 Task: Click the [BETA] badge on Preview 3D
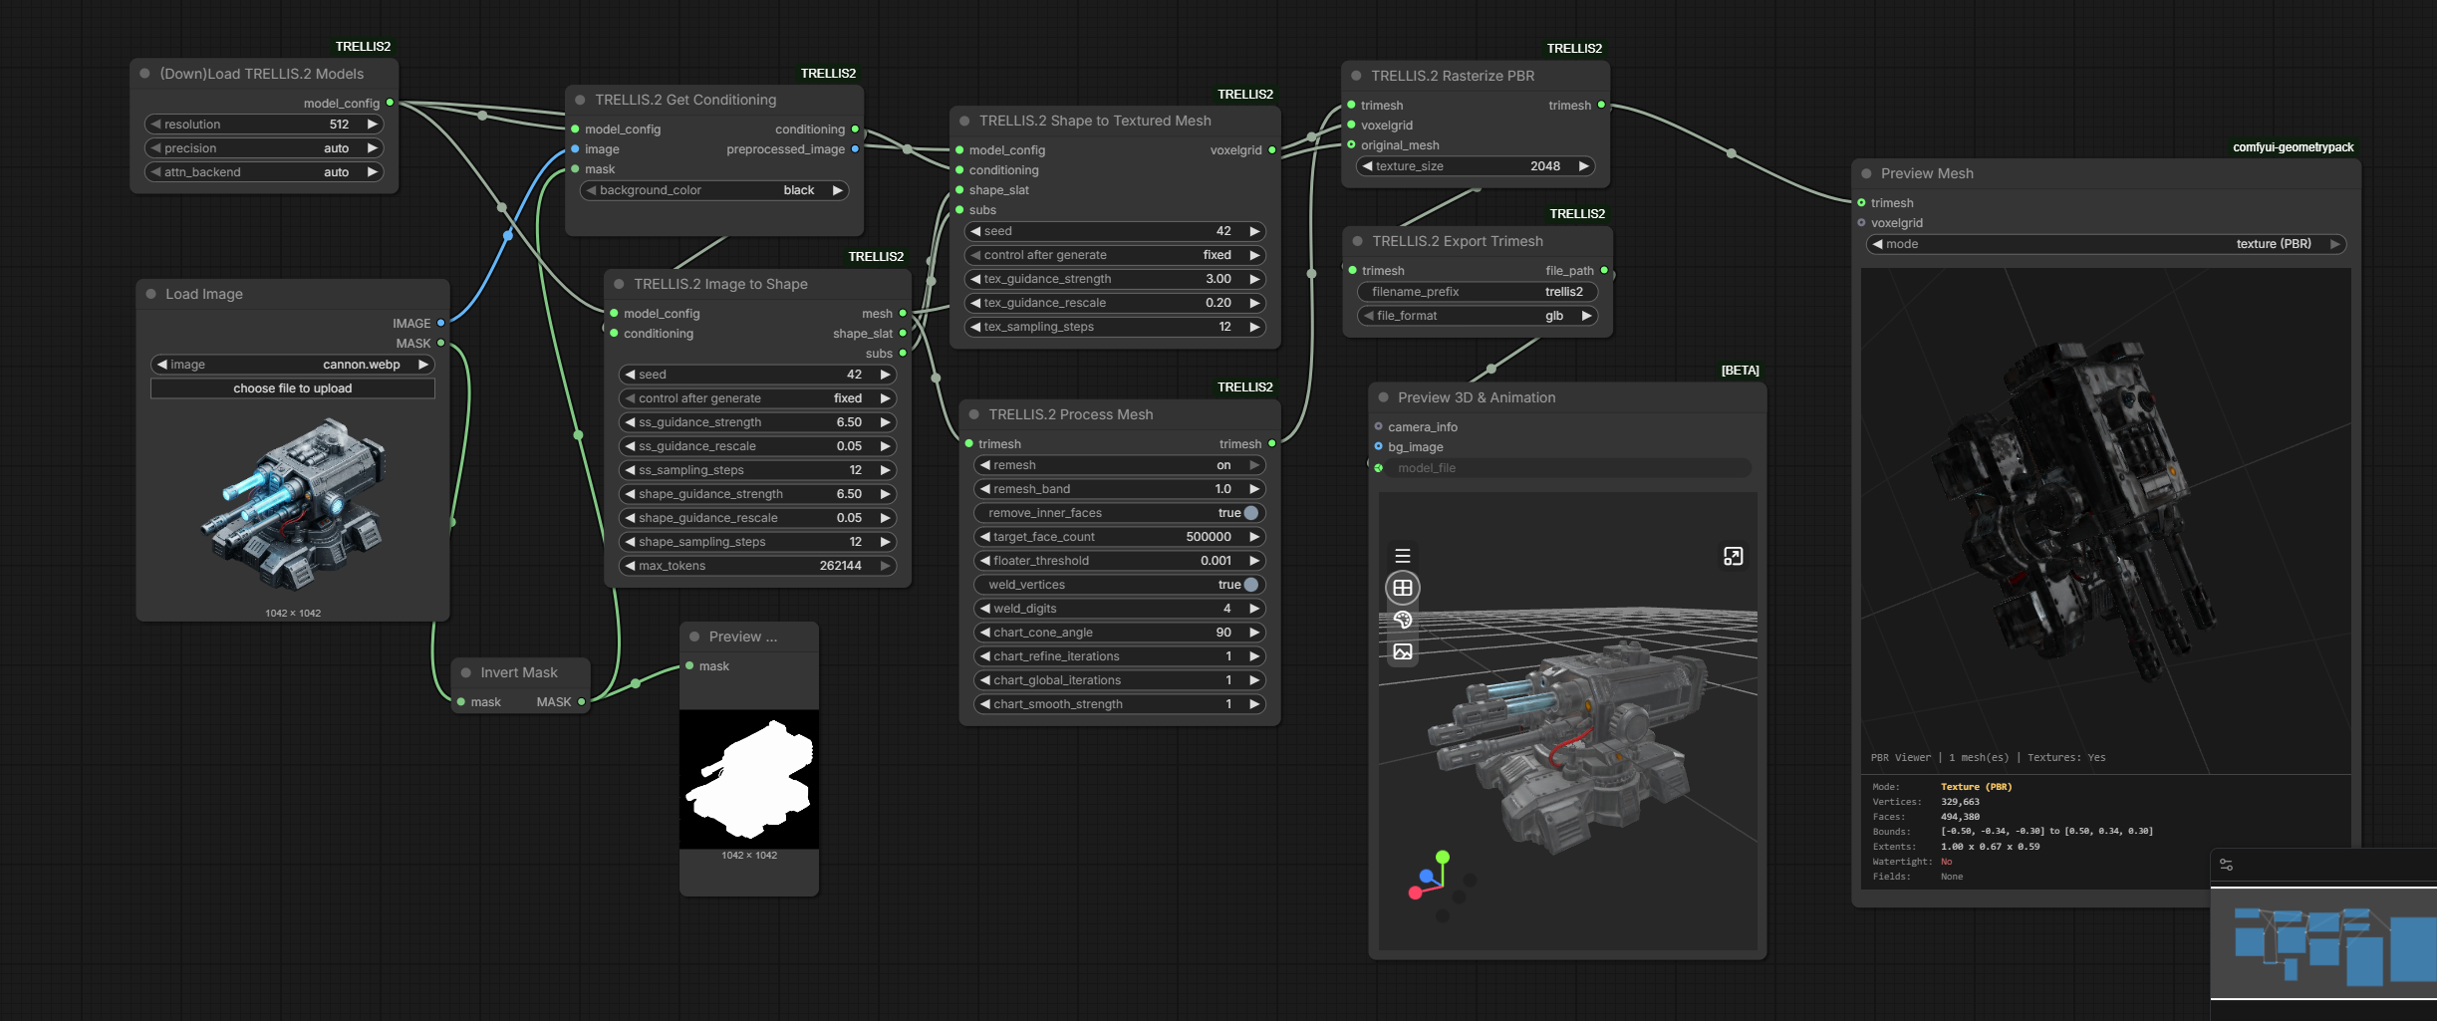[1740, 371]
